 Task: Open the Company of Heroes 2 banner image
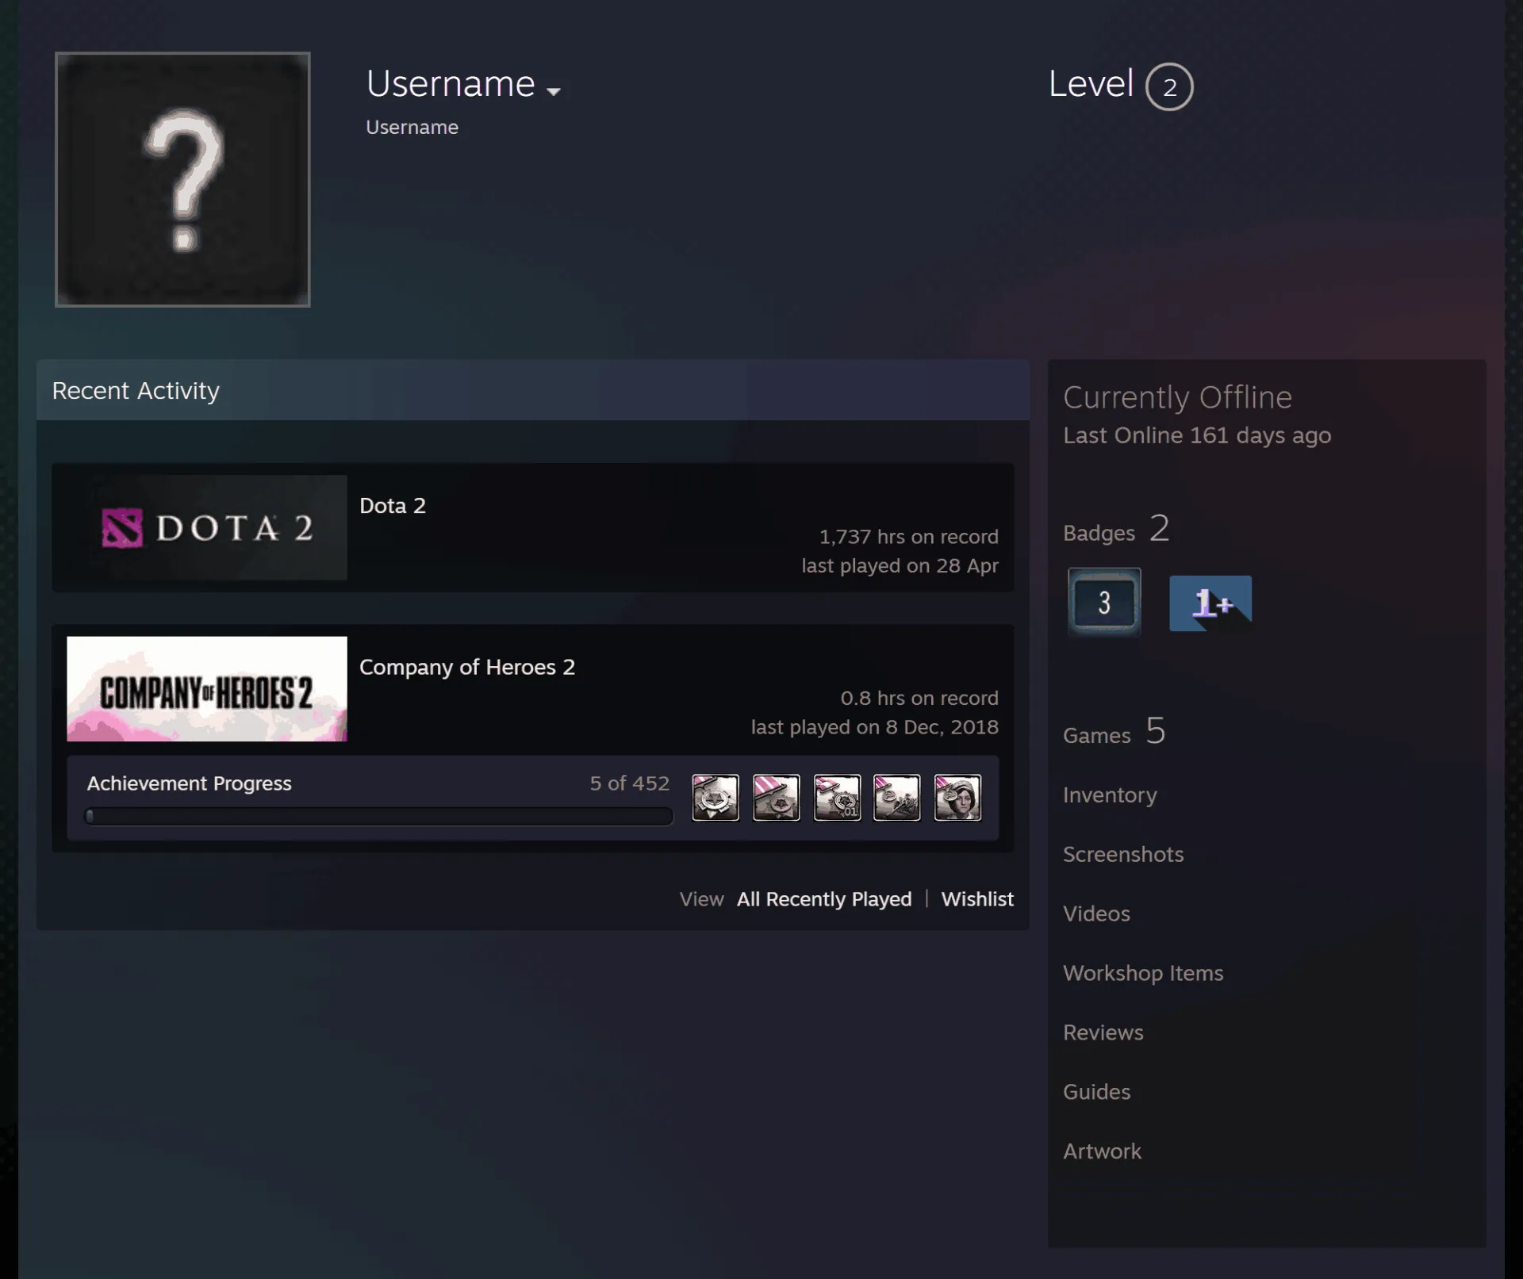207,689
